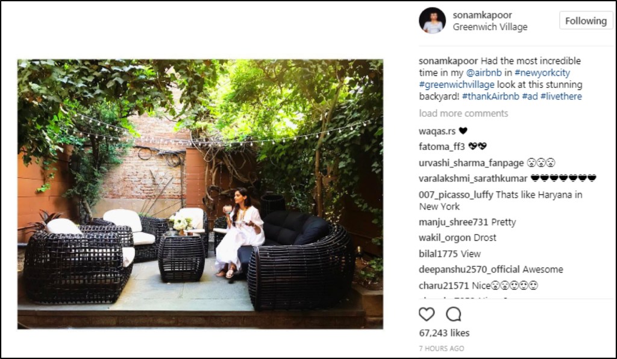Visit commenter varalakshmi_sarathkumar profile
Viewport: 617px width, 359px height.
point(473,178)
